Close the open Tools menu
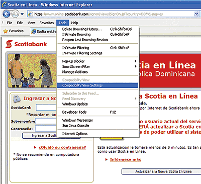 tap(63, 23)
